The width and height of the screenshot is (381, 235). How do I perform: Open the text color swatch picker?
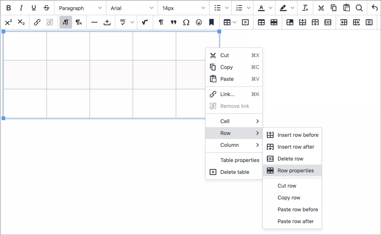(270, 8)
